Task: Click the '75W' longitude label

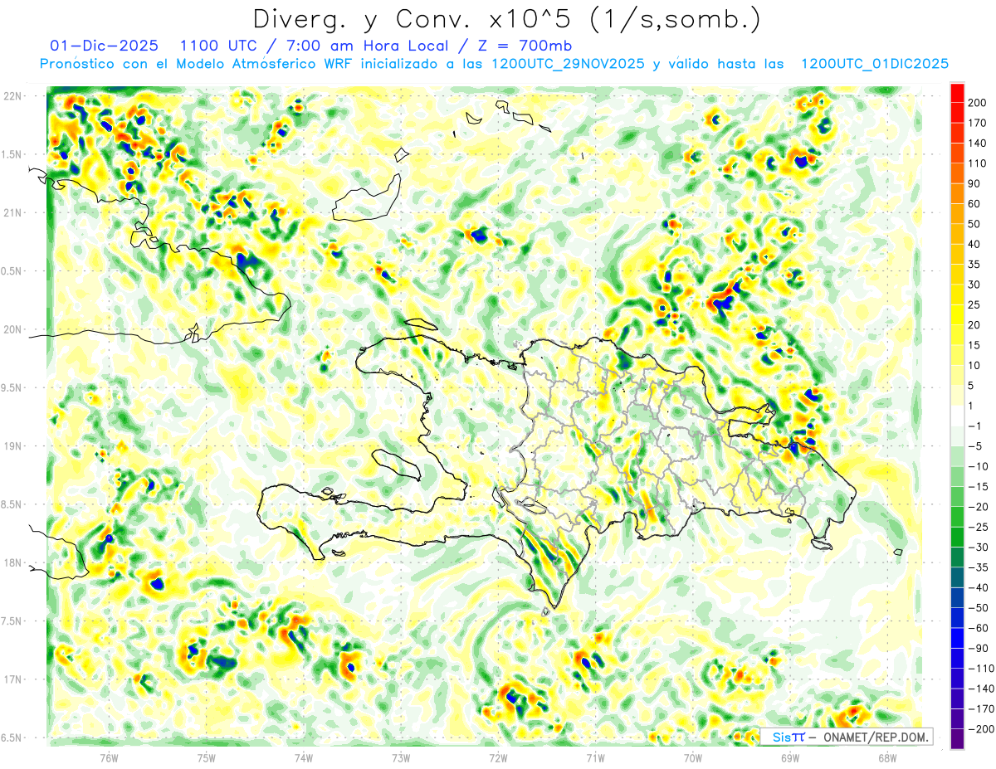Action: click(207, 757)
